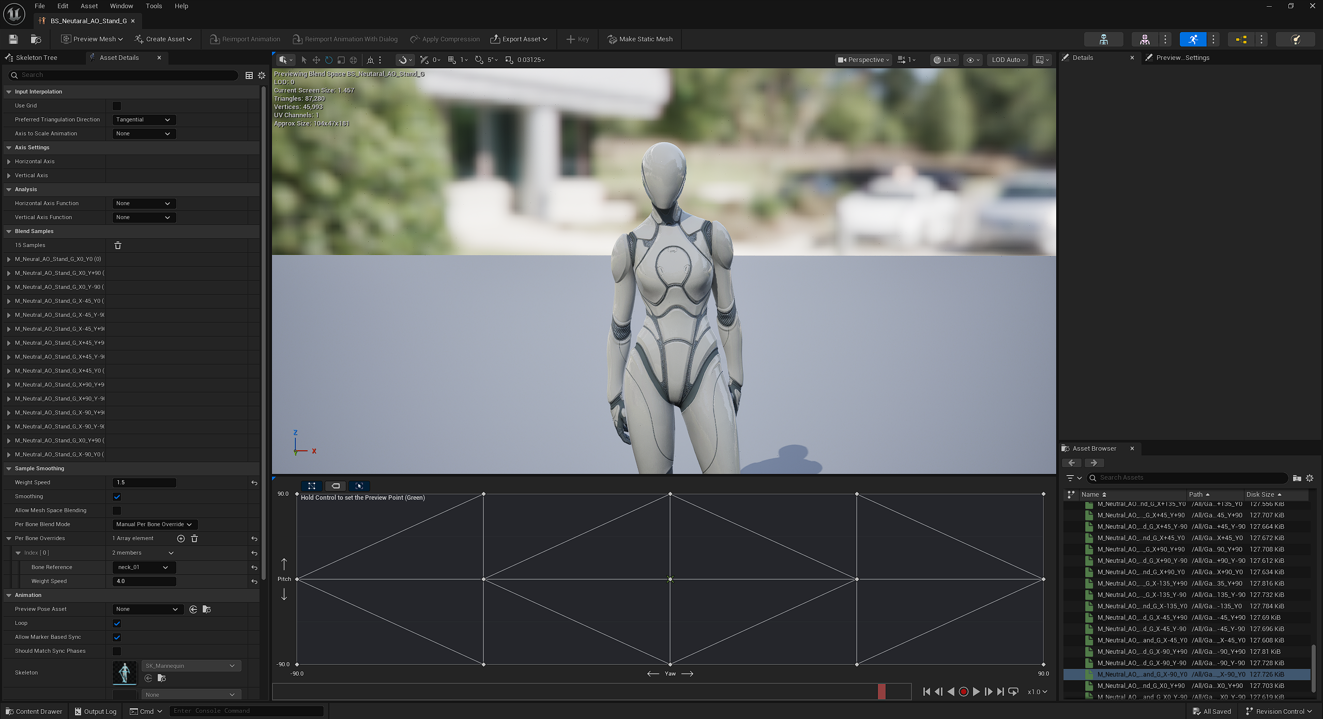Reset Weight Speed 1.5 to default
Screen dimensions: 1323x719
tap(254, 483)
